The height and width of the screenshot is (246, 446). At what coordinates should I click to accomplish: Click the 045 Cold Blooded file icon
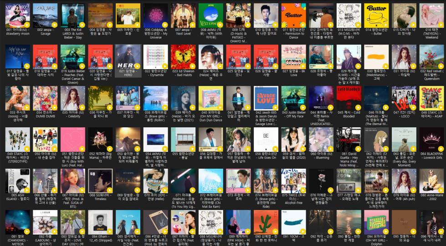tap(349, 98)
